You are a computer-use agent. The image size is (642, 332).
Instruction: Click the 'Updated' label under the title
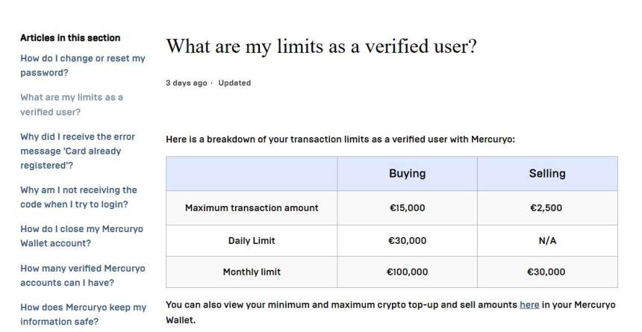click(x=234, y=83)
